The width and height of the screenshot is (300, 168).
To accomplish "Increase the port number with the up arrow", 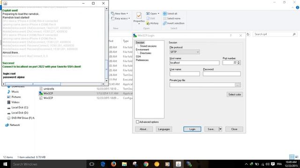I will [239, 62].
